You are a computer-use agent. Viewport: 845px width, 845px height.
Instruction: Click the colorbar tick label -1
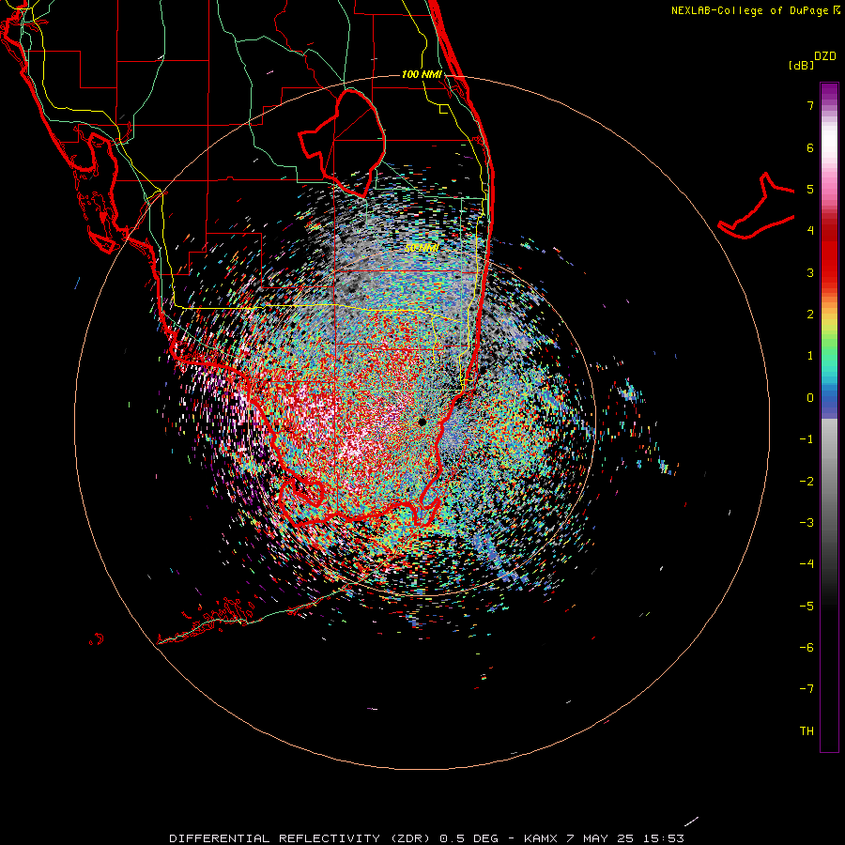(807, 439)
